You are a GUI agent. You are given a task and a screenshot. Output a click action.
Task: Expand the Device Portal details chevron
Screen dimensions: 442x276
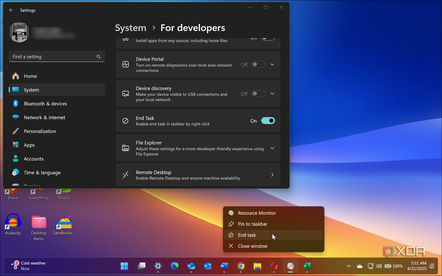272,64
